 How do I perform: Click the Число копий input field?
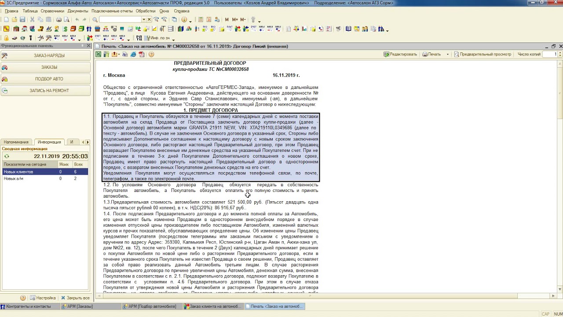pos(550,54)
